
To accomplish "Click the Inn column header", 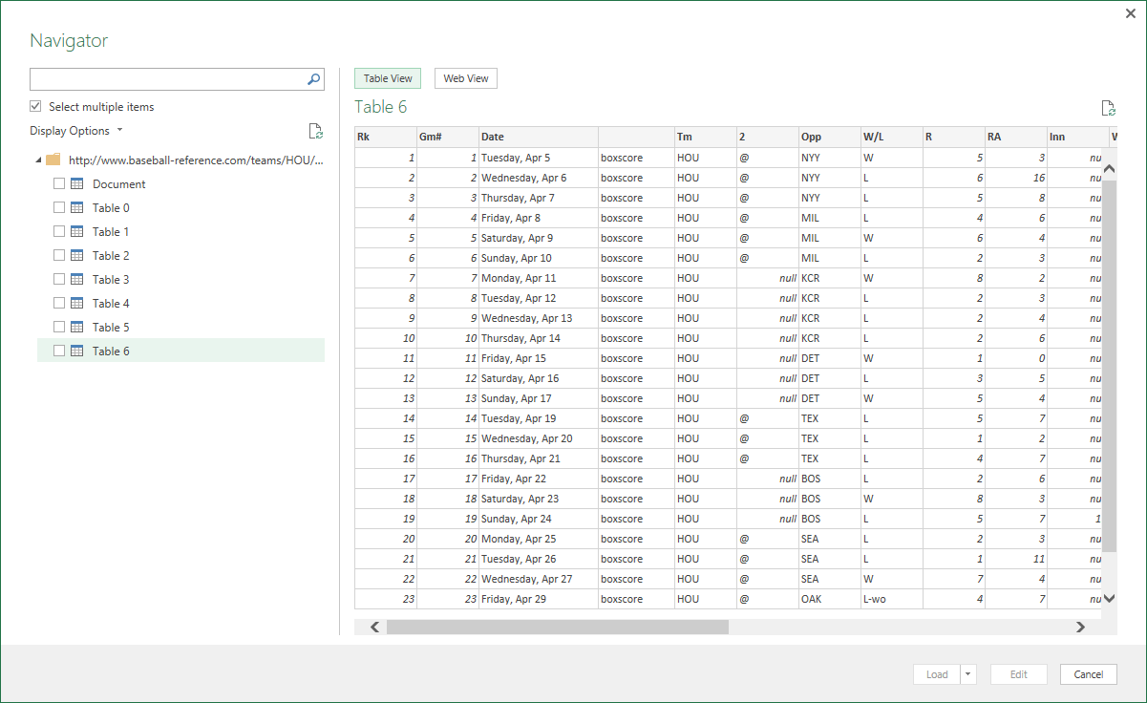I will click(x=1078, y=137).
